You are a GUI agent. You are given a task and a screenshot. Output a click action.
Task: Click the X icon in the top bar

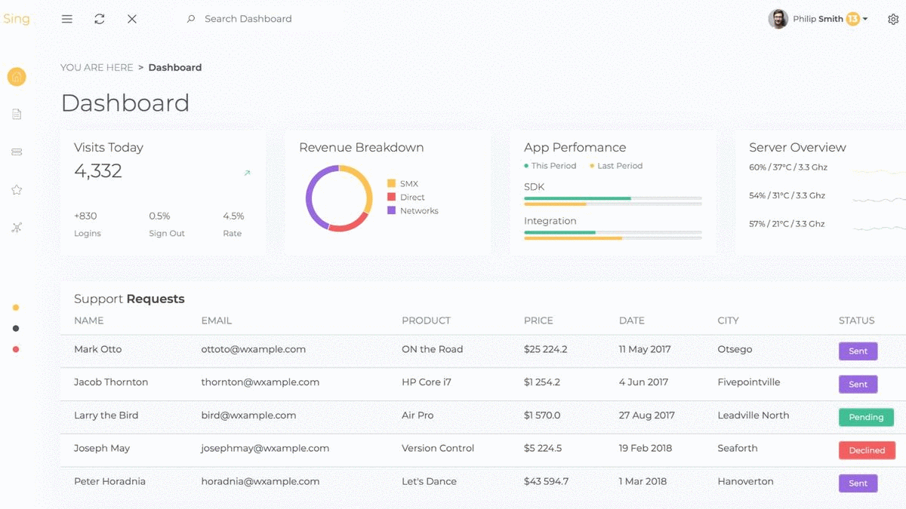(131, 19)
